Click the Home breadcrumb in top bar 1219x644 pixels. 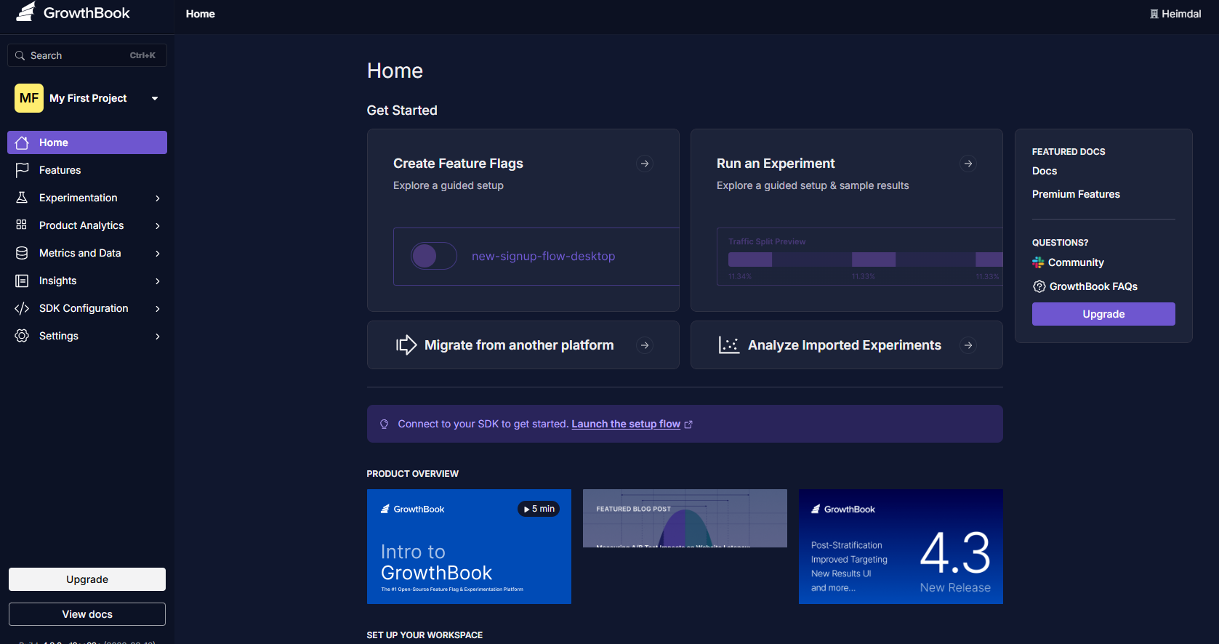pyautogui.click(x=201, y=14)
